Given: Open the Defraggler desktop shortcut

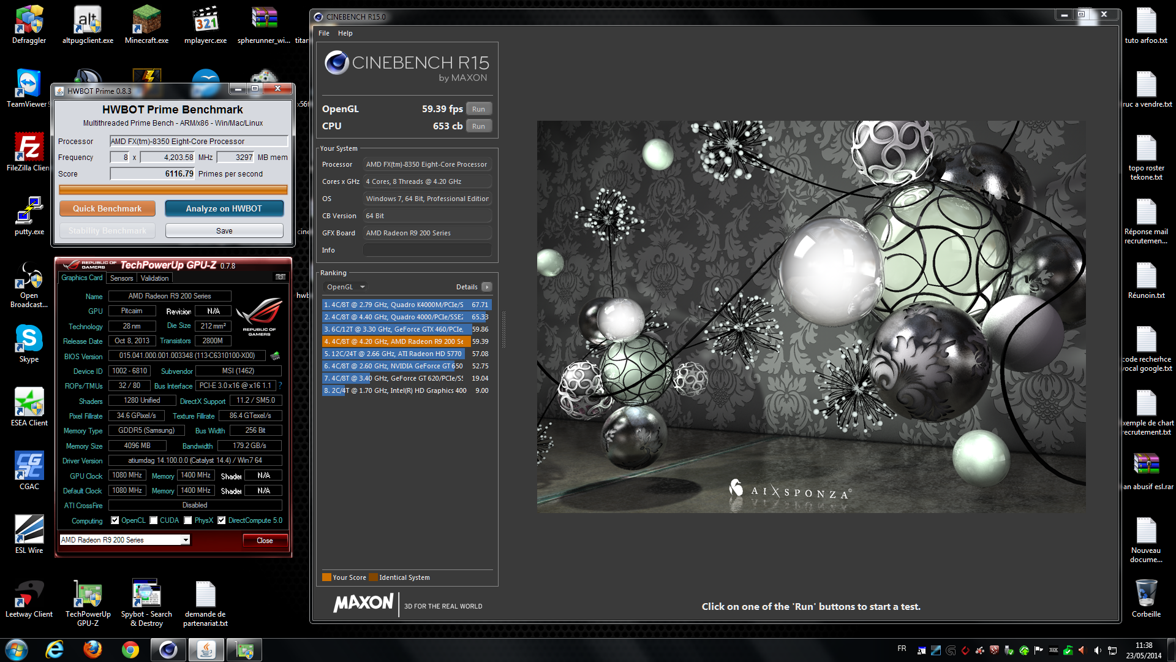Looking at the screenshot, I should (x=29, y=25).
